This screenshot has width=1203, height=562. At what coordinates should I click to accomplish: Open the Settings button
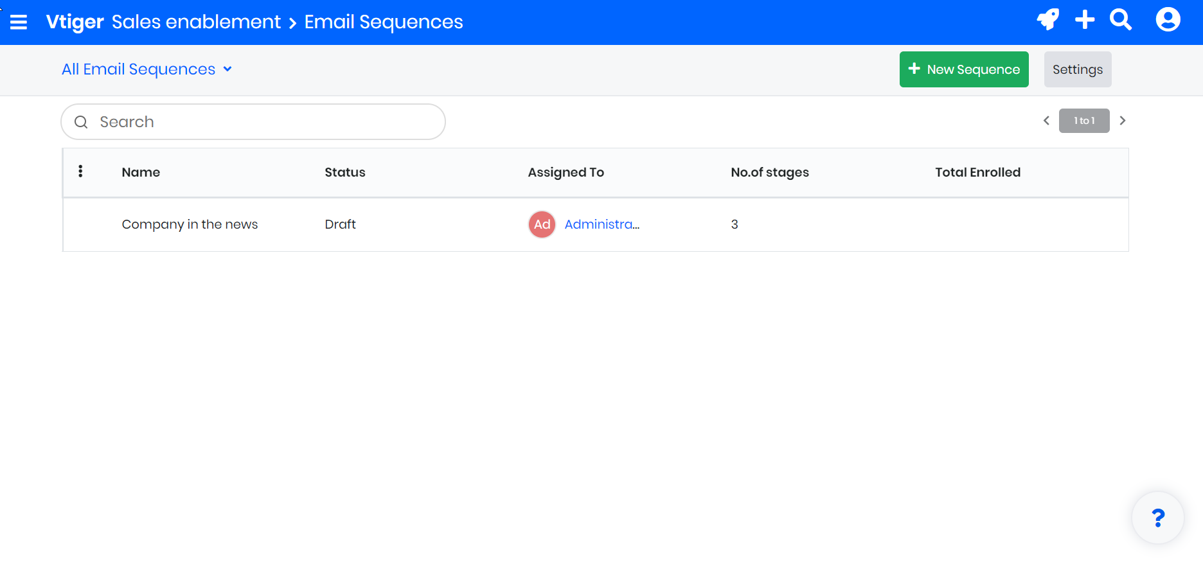tap(1077, 69)
